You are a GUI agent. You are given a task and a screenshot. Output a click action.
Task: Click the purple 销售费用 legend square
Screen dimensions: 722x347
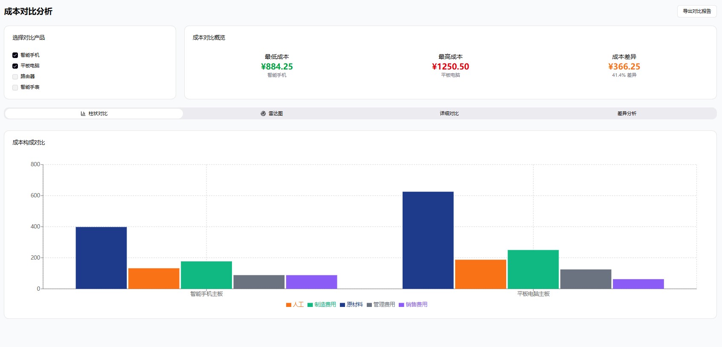coord(401,305)
